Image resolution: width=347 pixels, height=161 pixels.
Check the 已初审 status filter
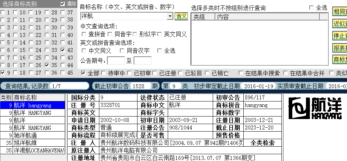click(x=130, y=73)
